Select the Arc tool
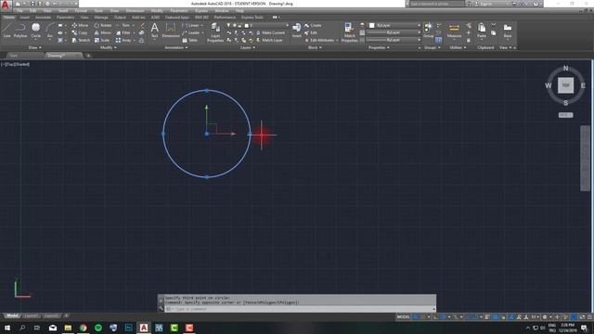594x334 pixels. click(x=49, y=30)
